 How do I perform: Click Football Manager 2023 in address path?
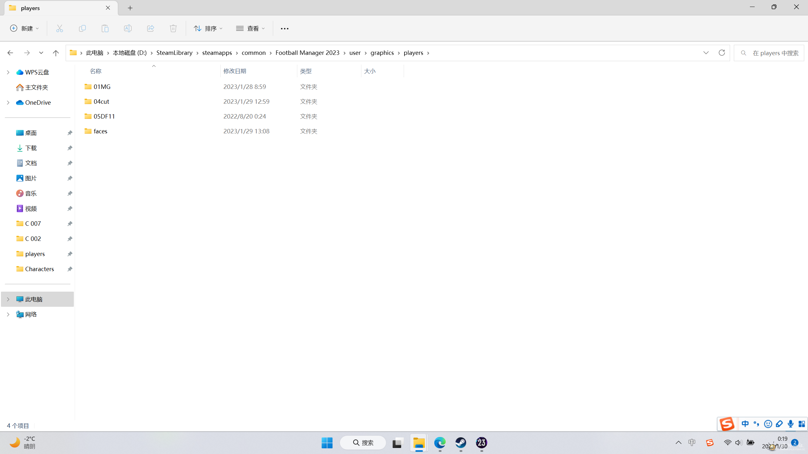tap(307, 53)
